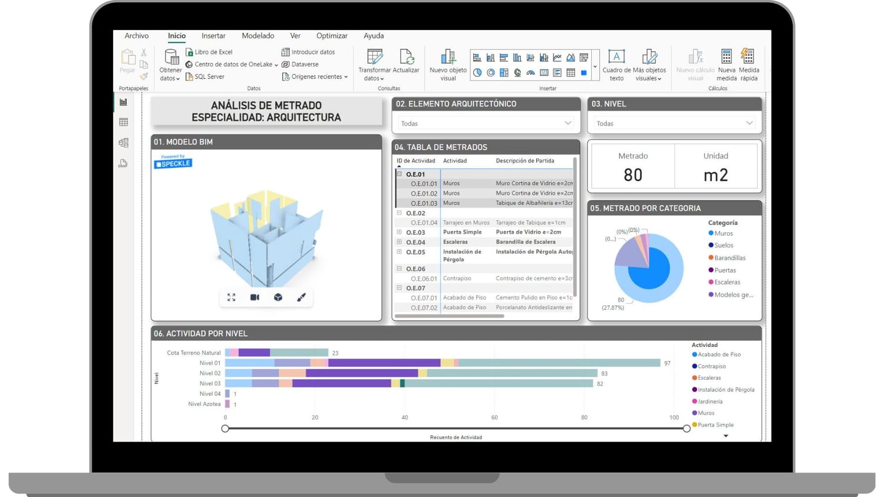
Task: Open the Modelado ribbon tab
Action: (258, 36)
